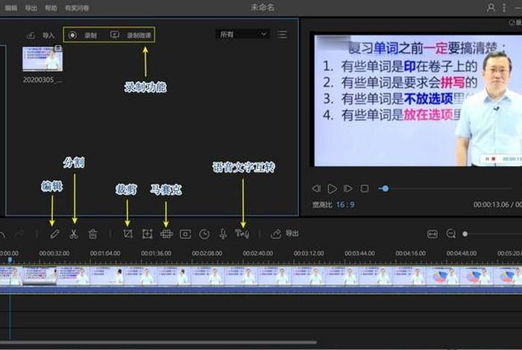Screen dimensions: 522x350
Task: Step to previous frame in preview
Action: click(x=316, y=189)
